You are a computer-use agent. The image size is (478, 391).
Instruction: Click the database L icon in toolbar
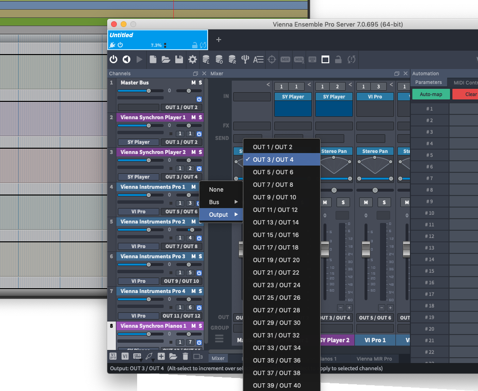coord(206,59)
